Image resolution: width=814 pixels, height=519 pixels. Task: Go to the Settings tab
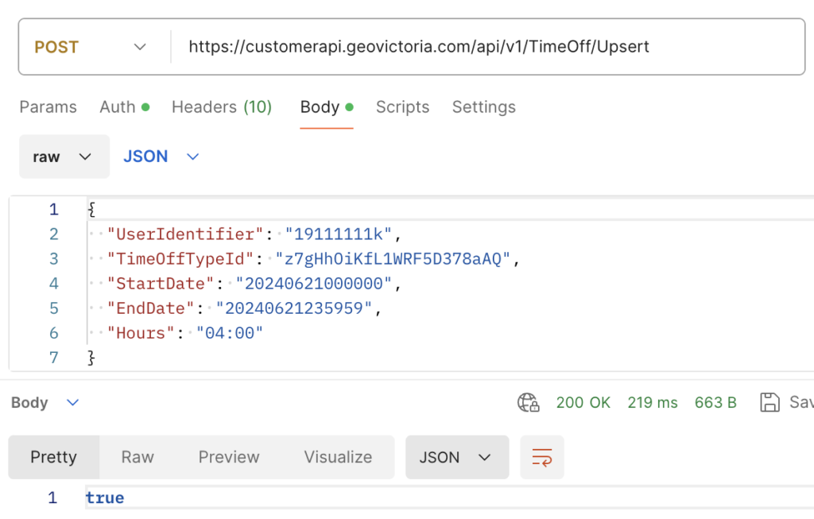pyautogui.click(x=483, y=107)
